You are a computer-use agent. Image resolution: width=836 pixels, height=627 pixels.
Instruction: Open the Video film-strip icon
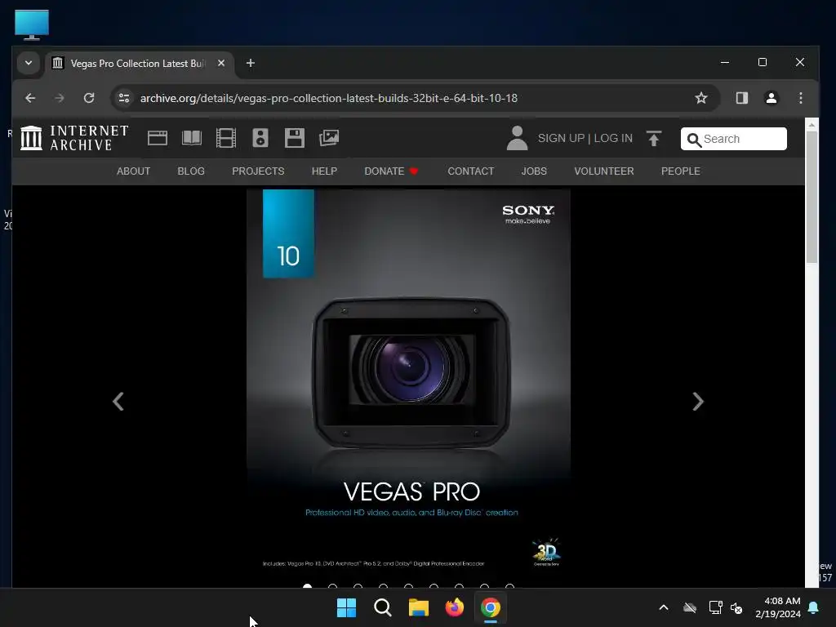(226, 138)
